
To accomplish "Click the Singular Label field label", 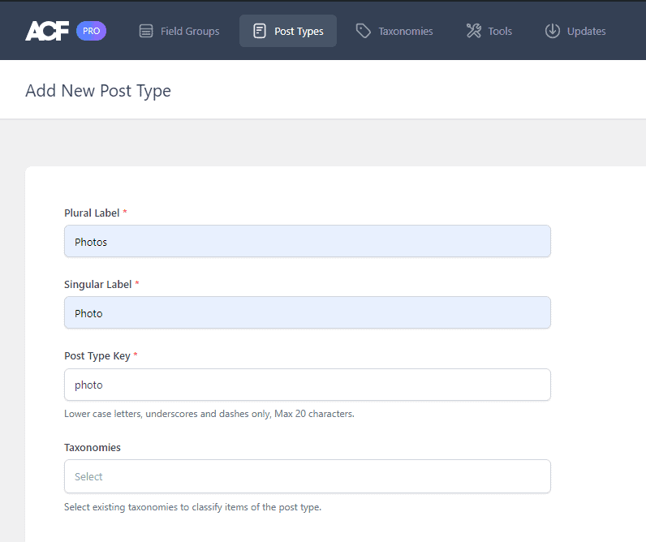I will pos(97,284).
